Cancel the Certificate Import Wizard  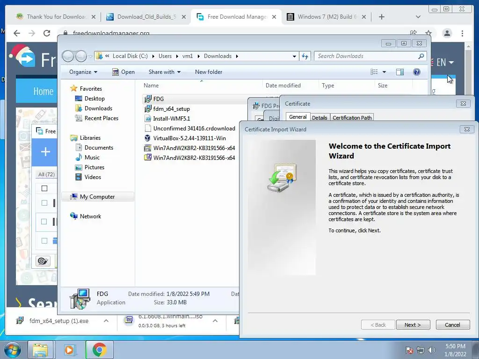(452, 325)
